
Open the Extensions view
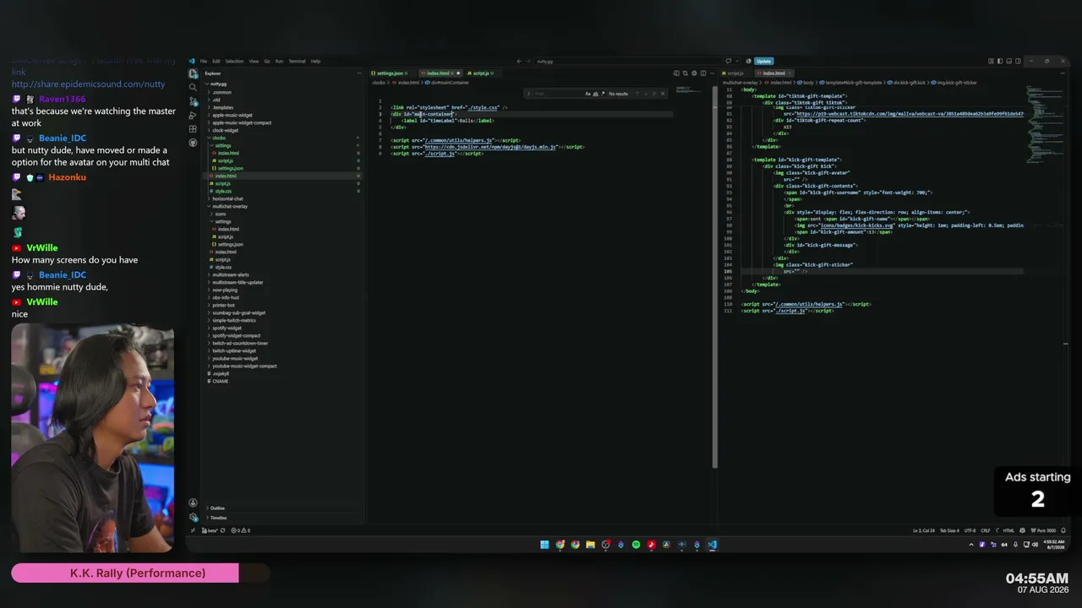tap(194, 129)
